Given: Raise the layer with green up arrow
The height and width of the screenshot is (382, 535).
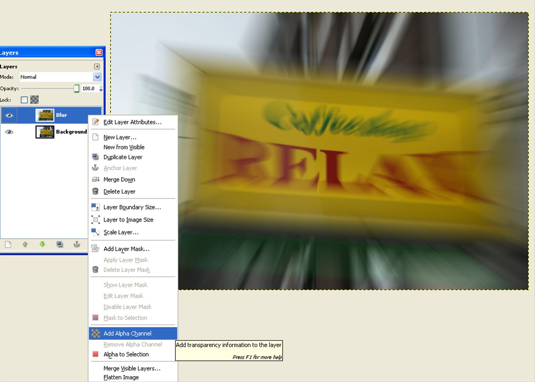Looking at the screenshot, I should (x=25, y=244).
